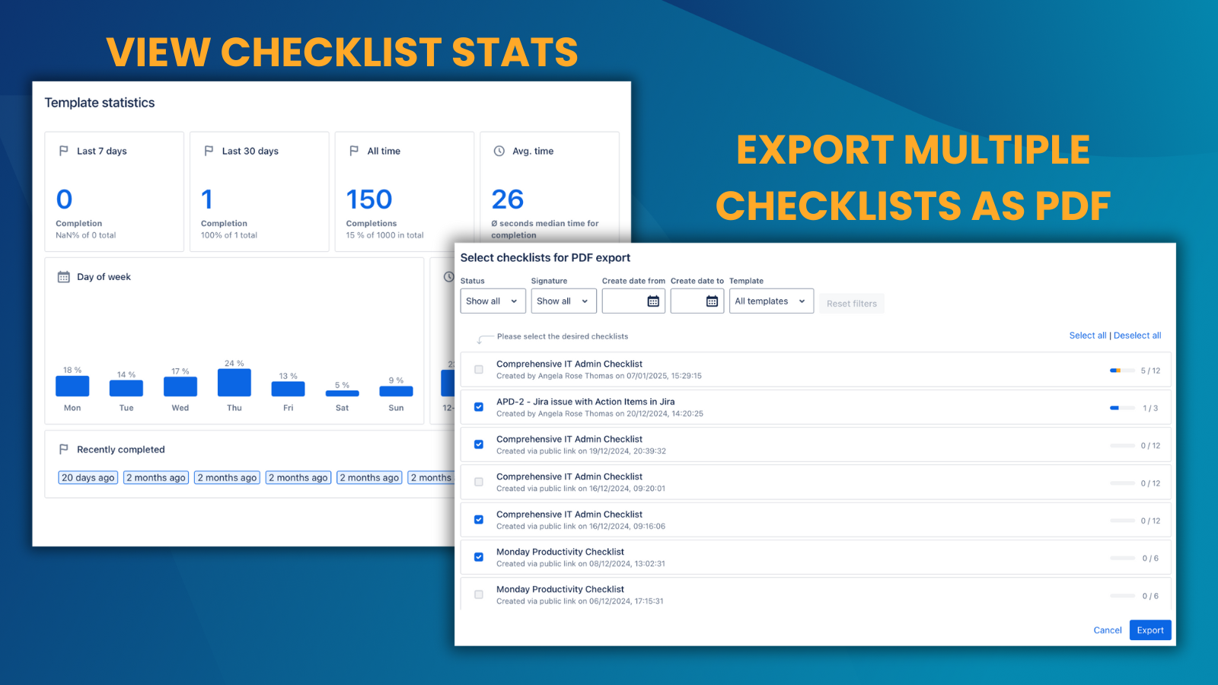Image resolution: width=1218 pixels, height=685 pixels.
Task: Click the Cancel button
Action: tap(1108, 629)
